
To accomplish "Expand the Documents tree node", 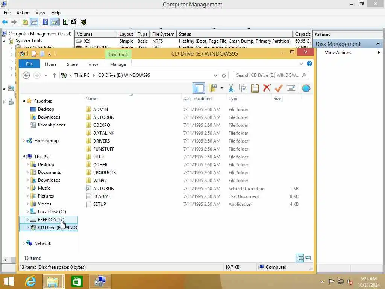I will coord(27,172).
